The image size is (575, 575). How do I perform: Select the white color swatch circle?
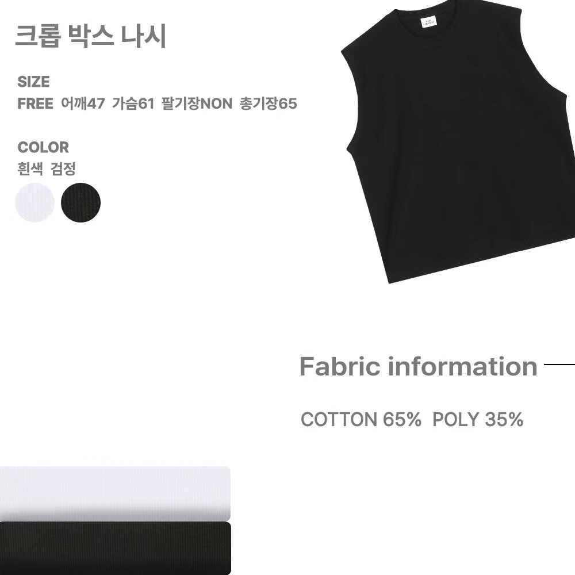click(35, 202)
